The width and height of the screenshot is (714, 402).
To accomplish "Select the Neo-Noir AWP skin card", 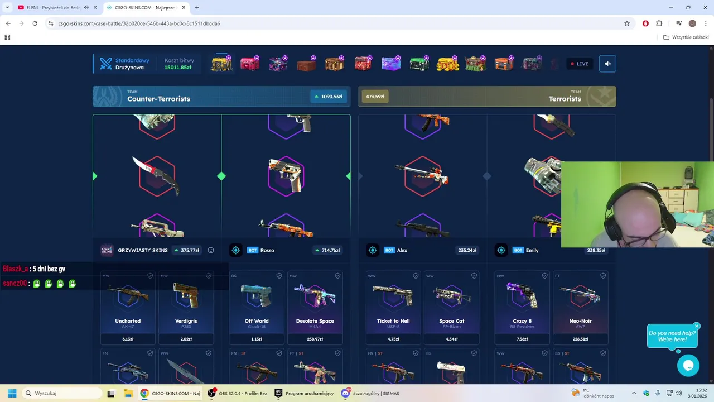I will [x=581, y=308].
